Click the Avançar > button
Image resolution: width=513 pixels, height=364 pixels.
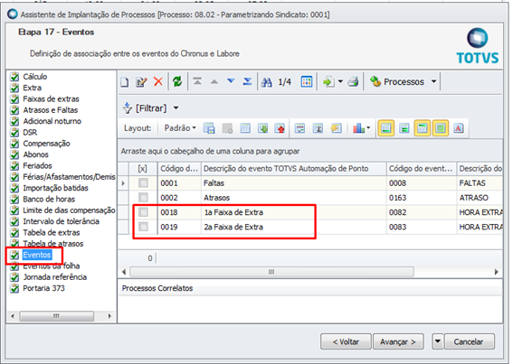398,341
